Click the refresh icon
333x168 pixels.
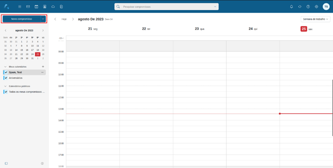[300, 7]
